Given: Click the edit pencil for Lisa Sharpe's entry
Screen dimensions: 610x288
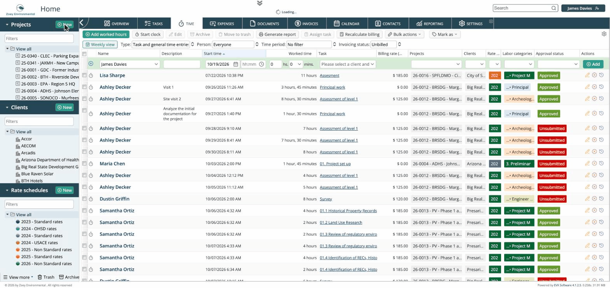Looking at the screenshot, I should [587, 75].
